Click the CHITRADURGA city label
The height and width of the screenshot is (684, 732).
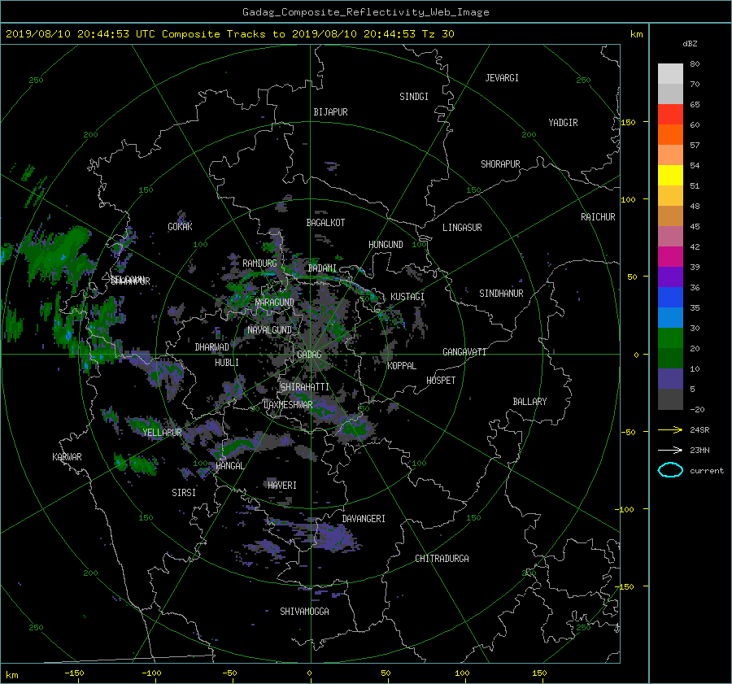coord(442,559)
